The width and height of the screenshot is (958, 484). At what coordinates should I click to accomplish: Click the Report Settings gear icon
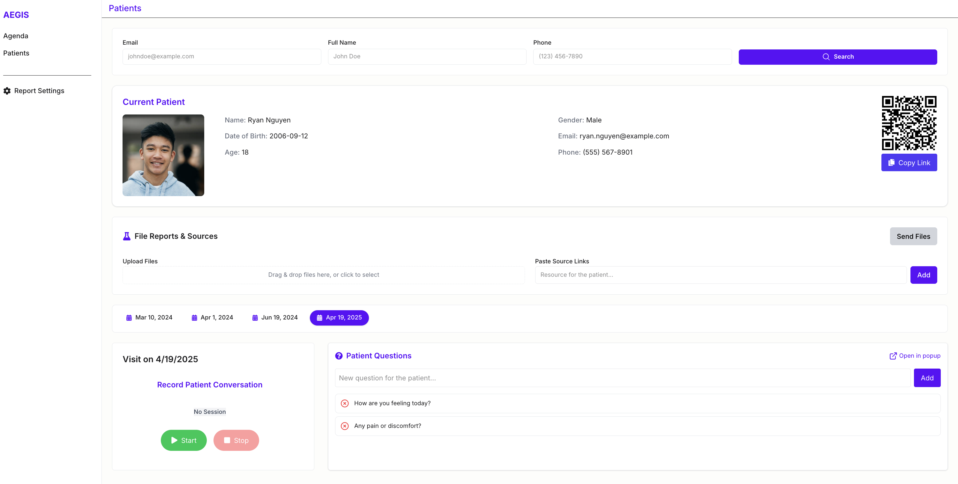point(7,91)
